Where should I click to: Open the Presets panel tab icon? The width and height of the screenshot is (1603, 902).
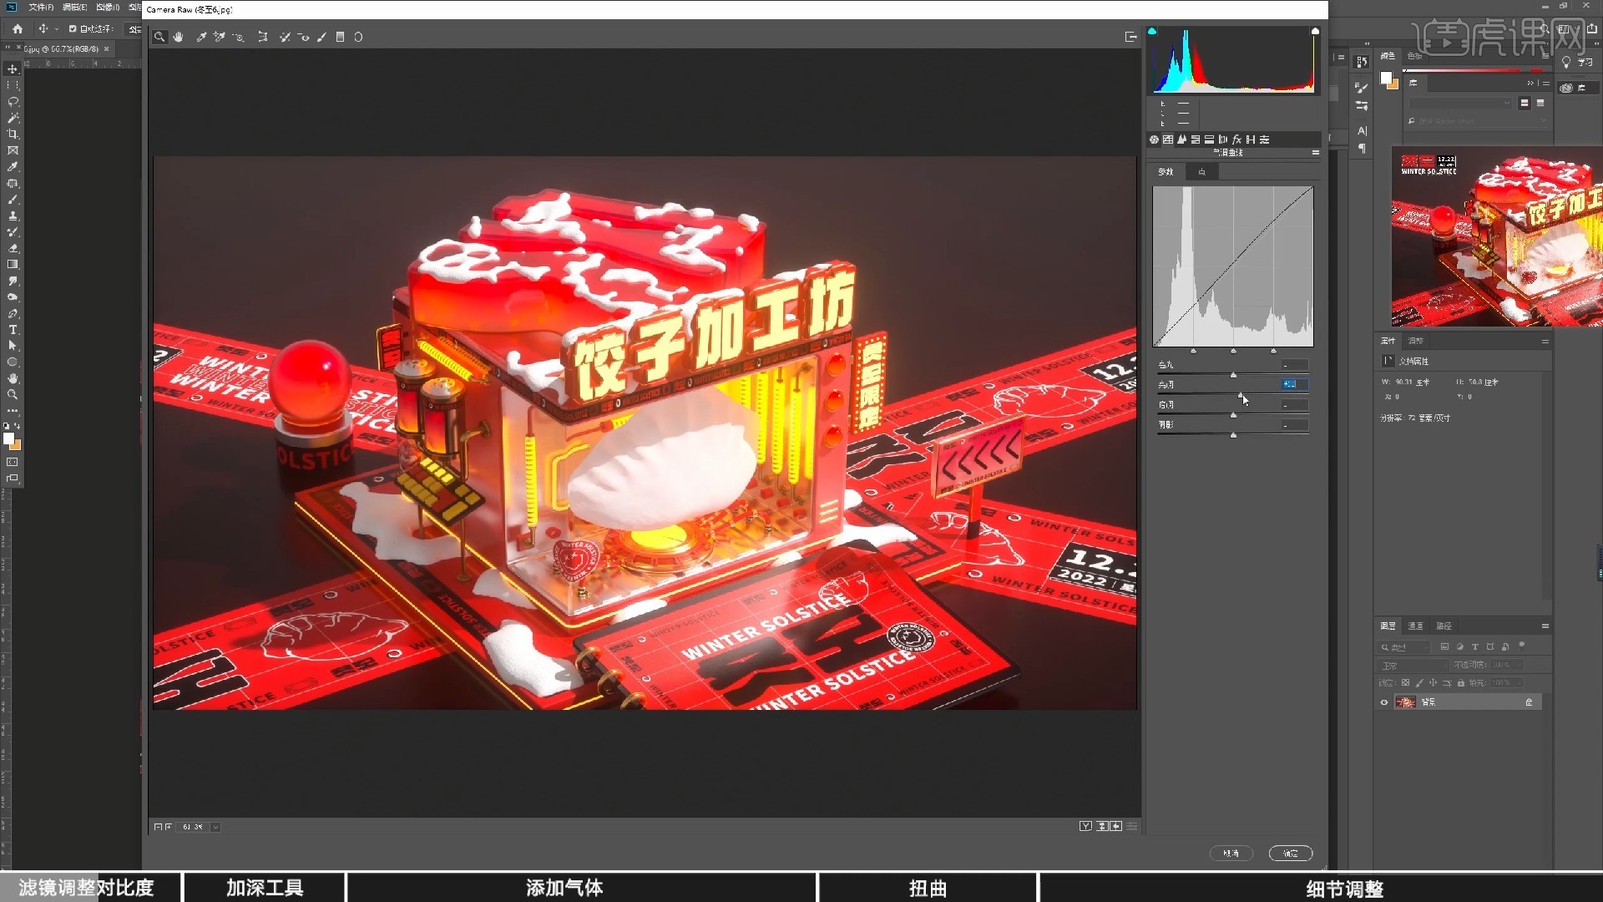(1265, 139)
